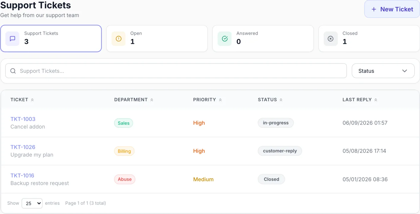Click the Upgrade my plan subject text
The height and width of the screenshot is (214, 420).
click(32, 155)
